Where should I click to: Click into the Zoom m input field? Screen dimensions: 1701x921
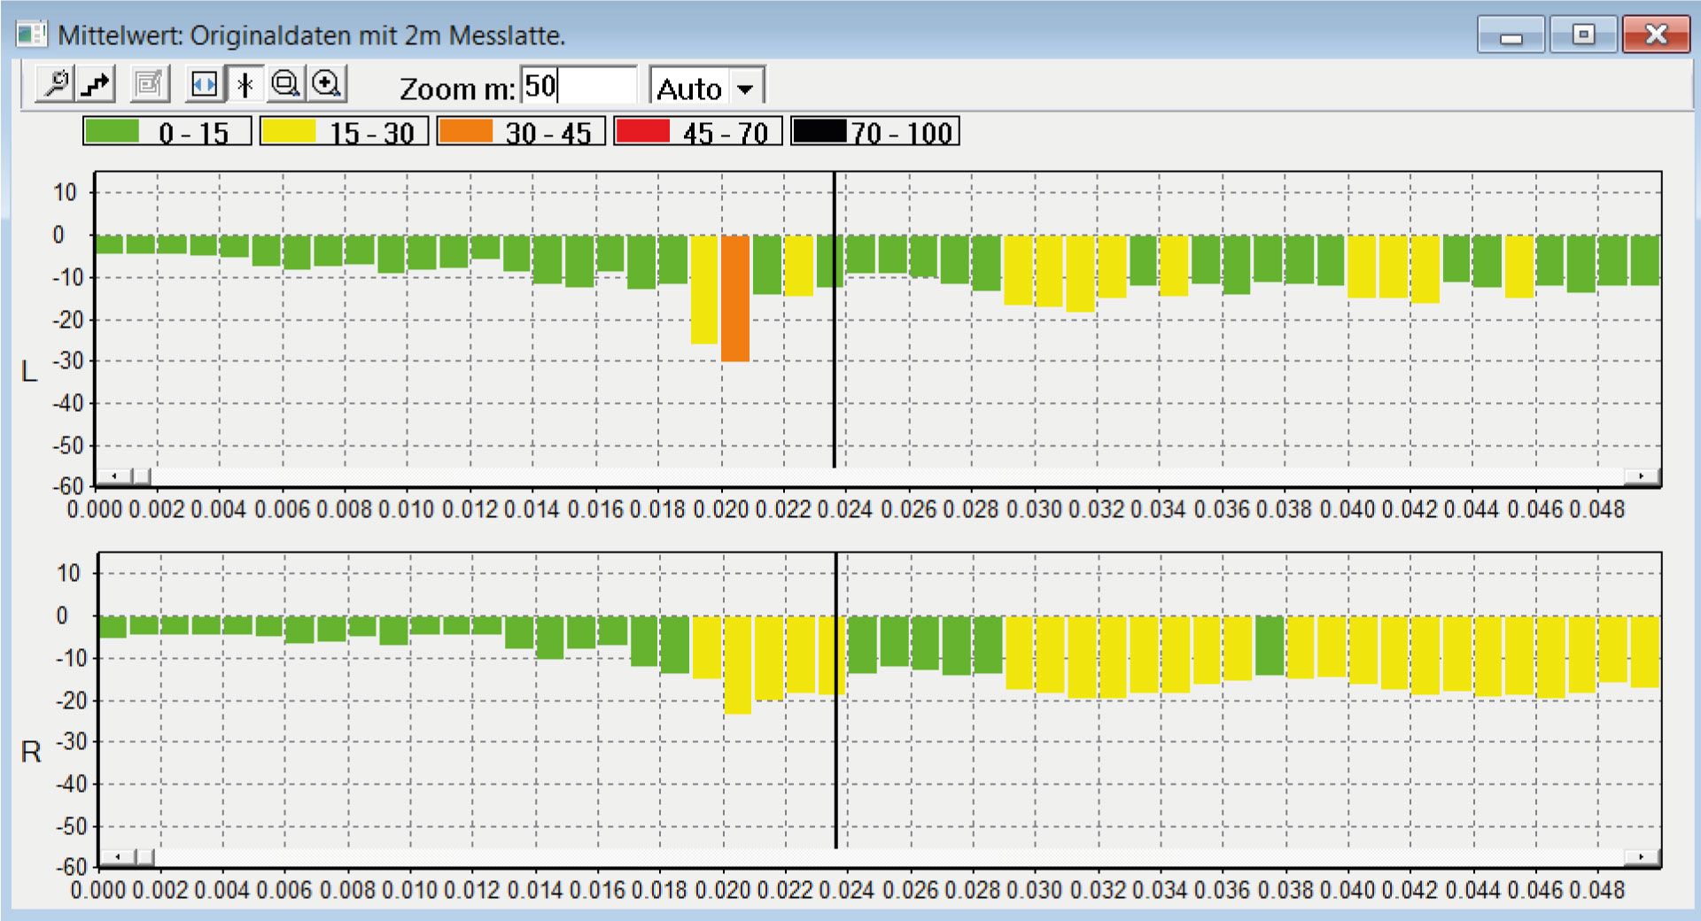pos(578,87)
